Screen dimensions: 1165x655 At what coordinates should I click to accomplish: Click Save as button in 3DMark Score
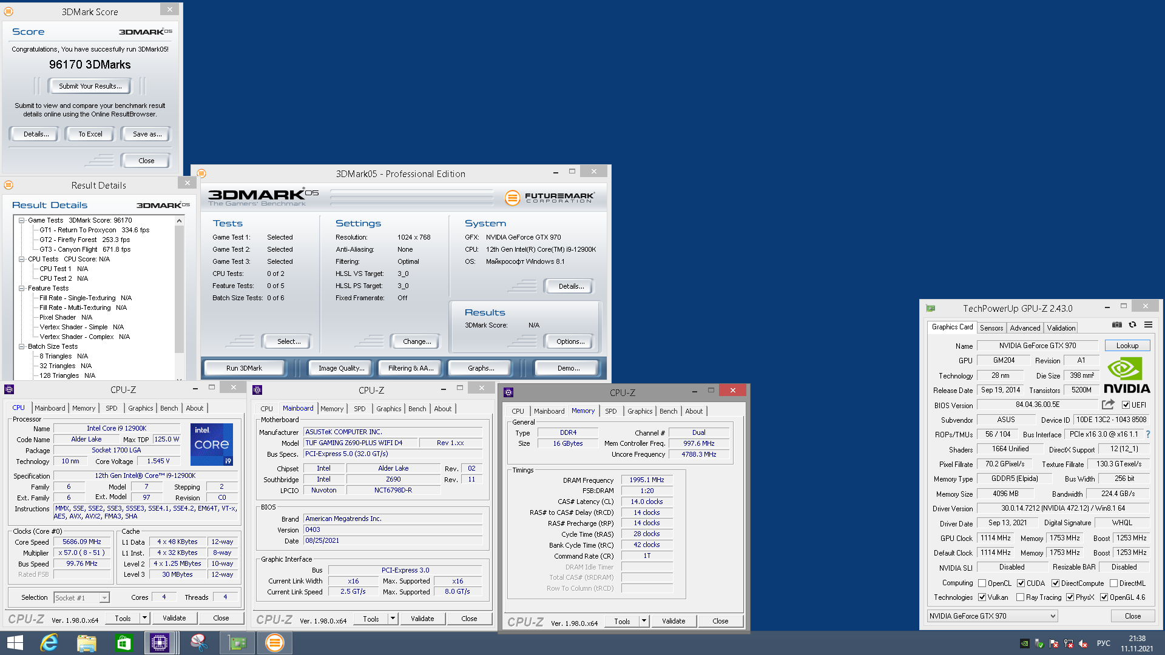point(147,134)
